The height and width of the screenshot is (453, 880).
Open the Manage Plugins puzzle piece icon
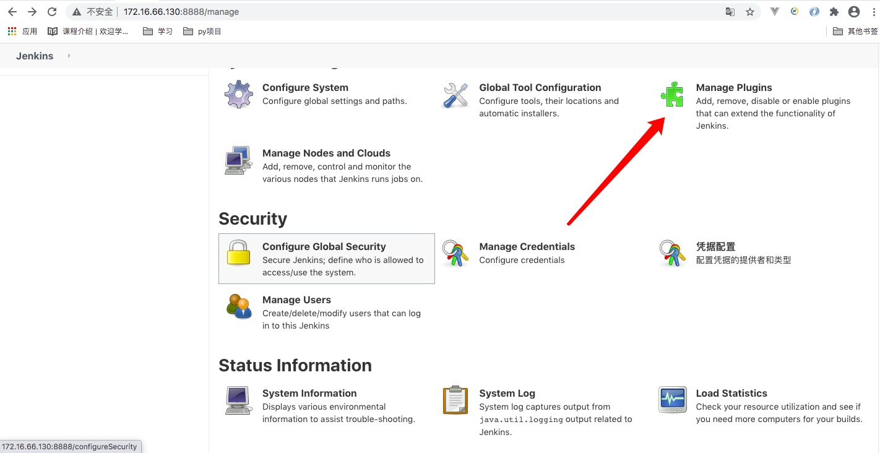(672, 95)
